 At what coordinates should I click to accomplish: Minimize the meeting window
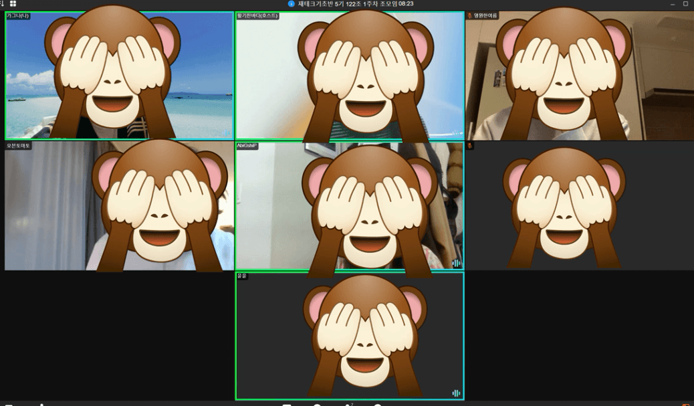673,3
